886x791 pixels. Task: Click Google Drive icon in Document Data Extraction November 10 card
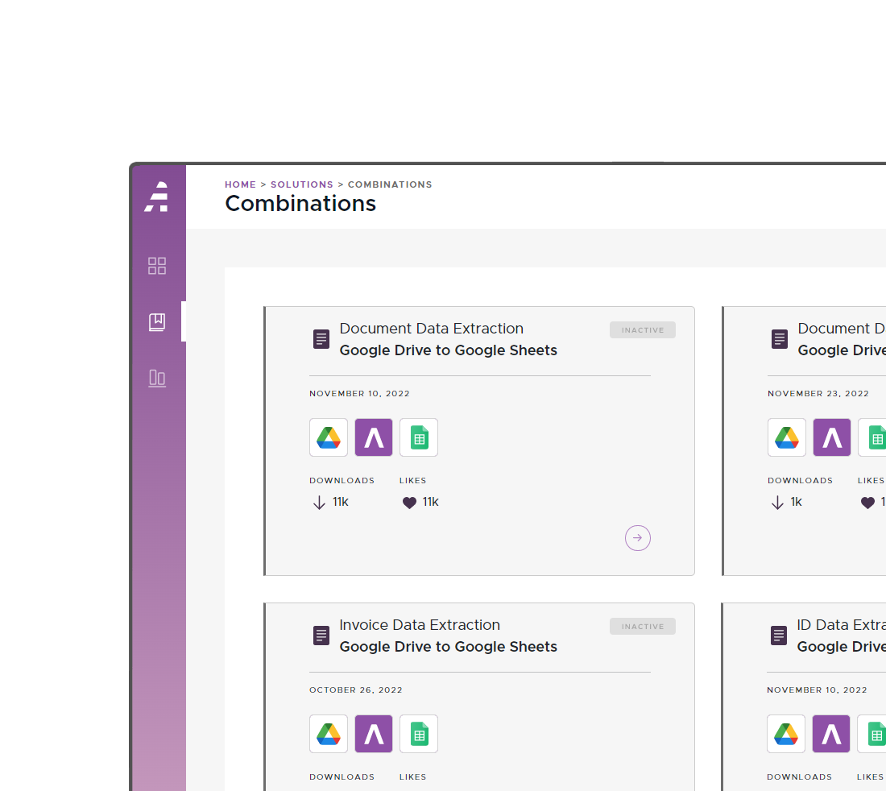click(x=329, y=437)
